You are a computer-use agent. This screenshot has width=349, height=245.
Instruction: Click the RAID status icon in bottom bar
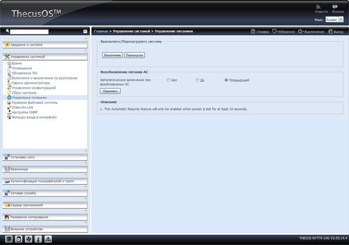[9, 239]
